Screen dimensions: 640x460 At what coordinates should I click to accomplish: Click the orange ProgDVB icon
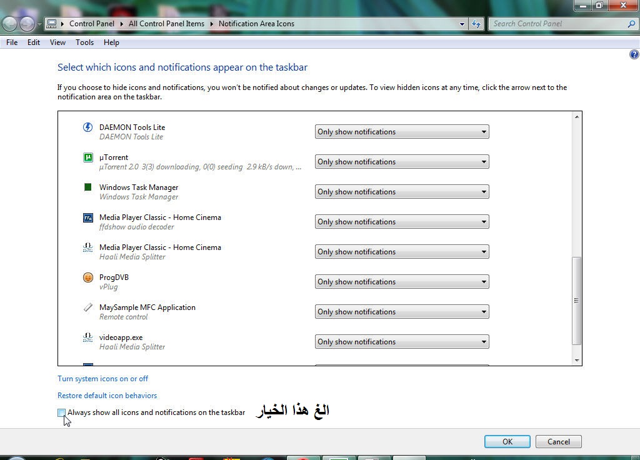coord(87,277)
